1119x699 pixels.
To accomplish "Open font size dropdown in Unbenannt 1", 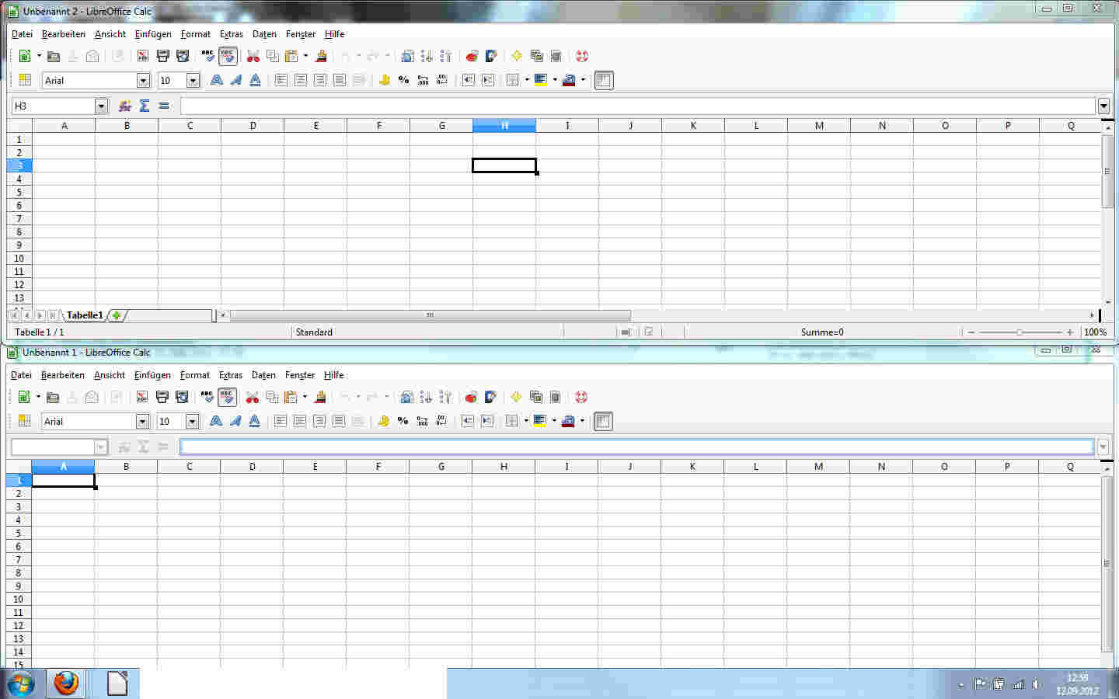I will click(193, 421).
